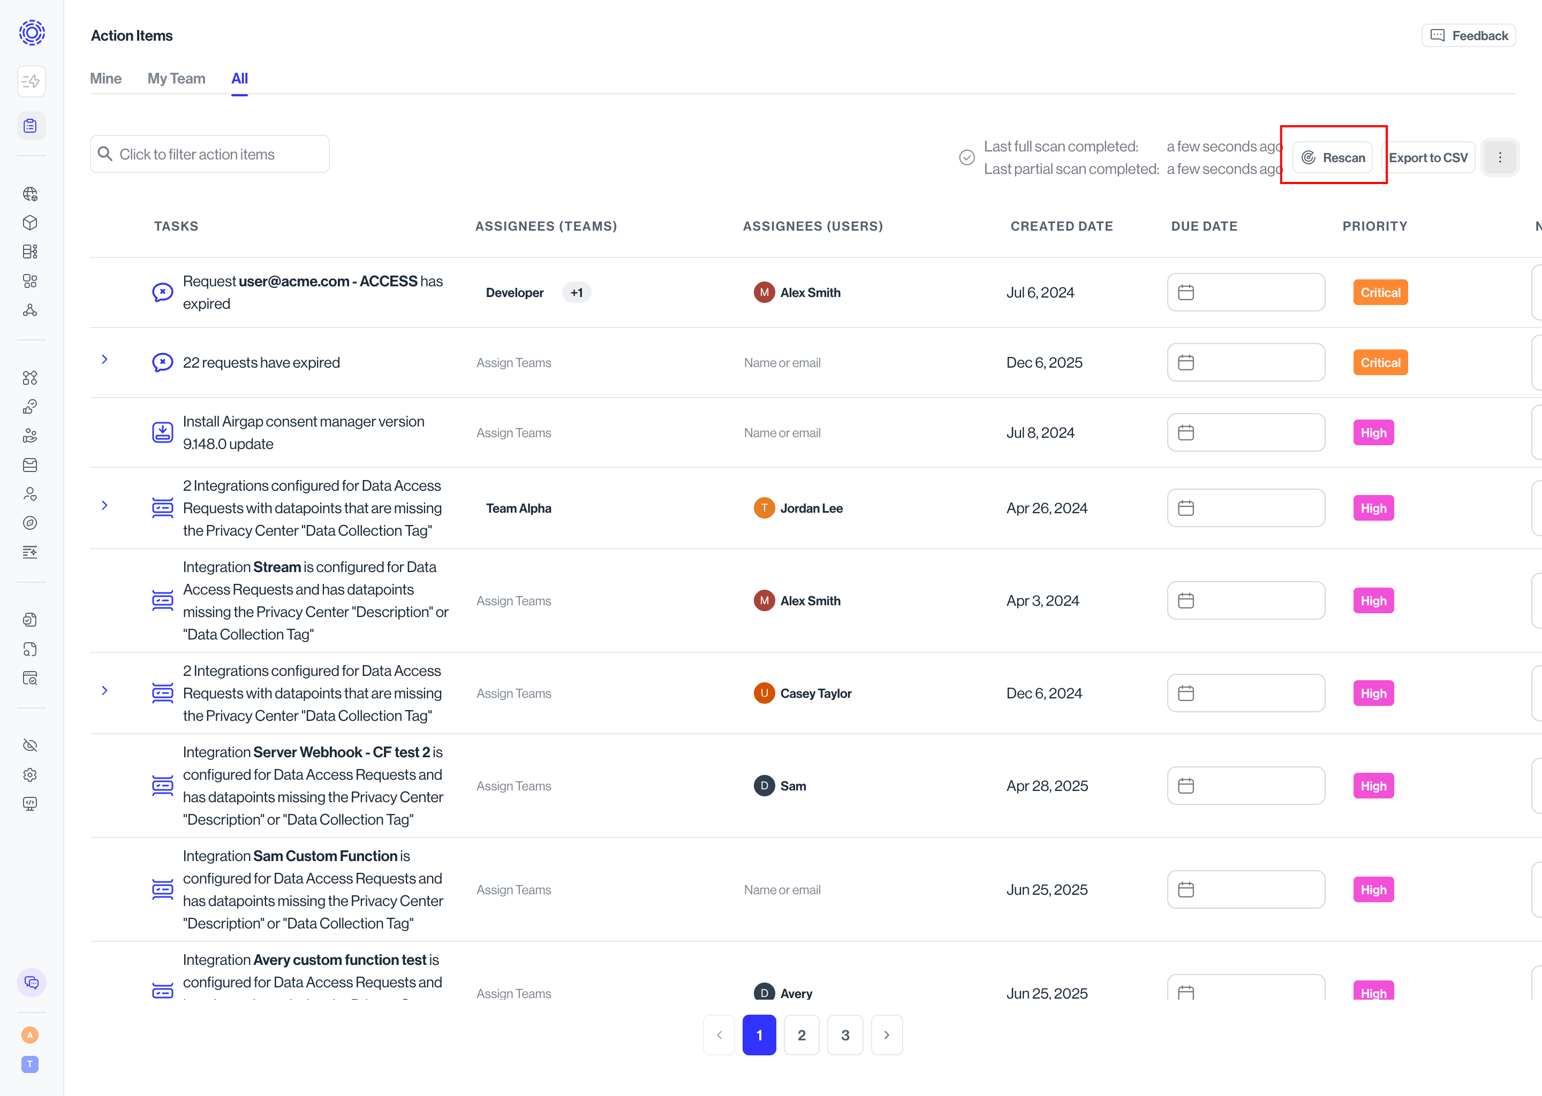The width and height of the screenshot is (1542, 1096).
Task: Select the All tab
Action: pyautogui.click(x=240, y=78)
